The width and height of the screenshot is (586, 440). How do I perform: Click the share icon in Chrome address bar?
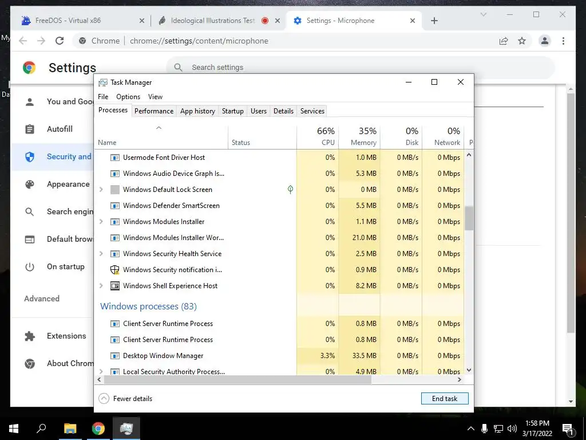click(504, 41)
